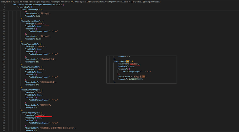
Task: Click the description string on line 82
Action: coord(57,128)
